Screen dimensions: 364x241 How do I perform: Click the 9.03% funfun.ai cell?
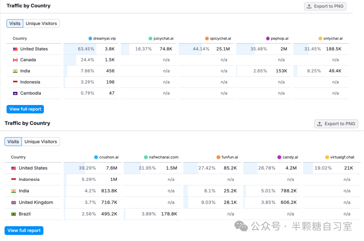(x=208, y=203)
